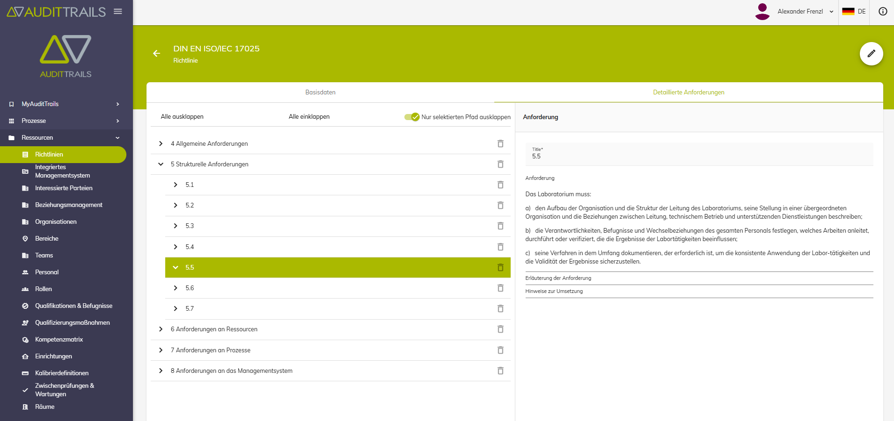894x421 pixels.
Task: Click trash icon for requirement 5.1
Action: point(500,185)
